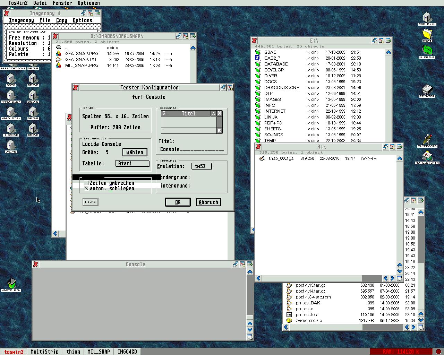Click the OK button in Fenster-Konfiguration
Viewport: 444px width, 355px height.
178,202
